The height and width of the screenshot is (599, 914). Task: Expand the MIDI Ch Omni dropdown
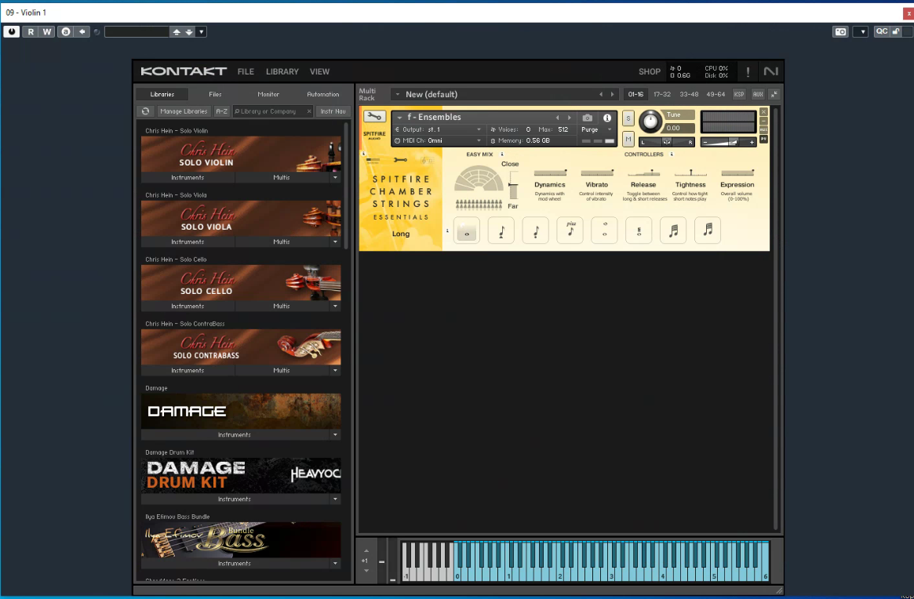[x=438, y=140]
